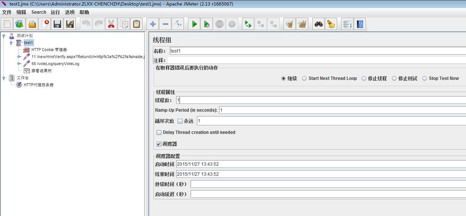Click the Clear results icon
This screenshot has width=466, height=216.
click(290, 24)
